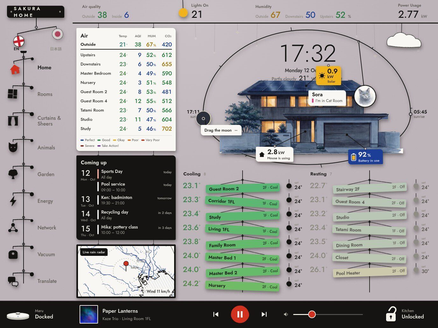438x328 pixels.
Task: Go to the Energy menu label
Action: pyautogui.click(x=45, y=201)
